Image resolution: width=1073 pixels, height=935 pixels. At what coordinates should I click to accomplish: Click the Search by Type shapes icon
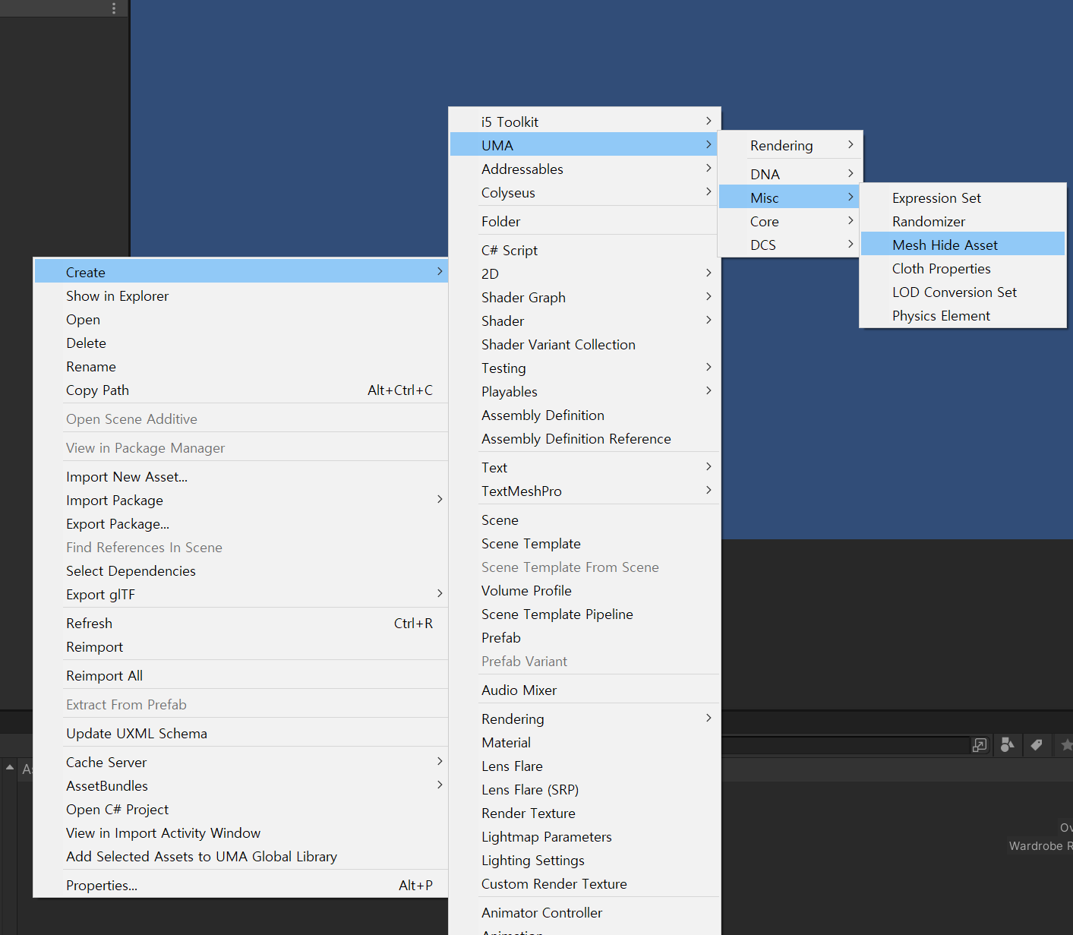[1008, 745]
